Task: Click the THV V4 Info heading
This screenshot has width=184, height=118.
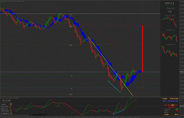Action: pos(6,100)
